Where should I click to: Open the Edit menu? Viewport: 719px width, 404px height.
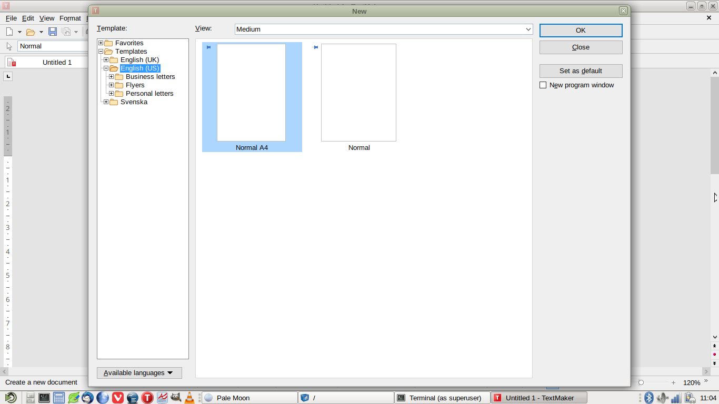(x=28, y=18)
